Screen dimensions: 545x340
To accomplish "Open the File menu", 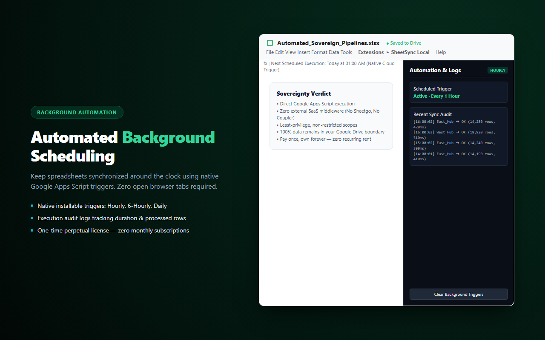I will point(270,52).
